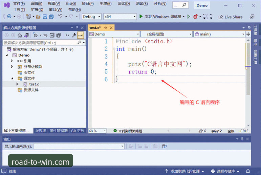Switch to the 类视图 tab
Image resolution: width=261 pixels, height=175 pixels.
tap(41, 131)
